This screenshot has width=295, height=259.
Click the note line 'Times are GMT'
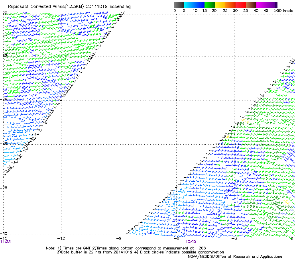click(77, 248)
